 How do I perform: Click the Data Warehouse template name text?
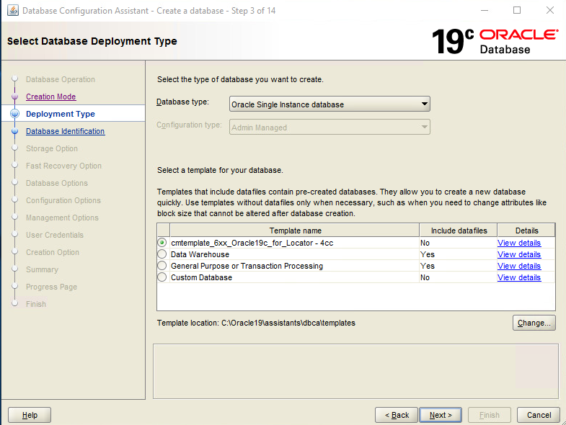pos(200,254)
